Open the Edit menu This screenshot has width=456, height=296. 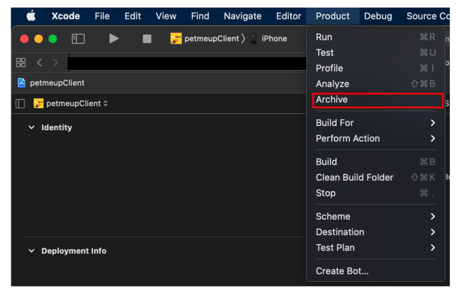click(x=132, y=16)
